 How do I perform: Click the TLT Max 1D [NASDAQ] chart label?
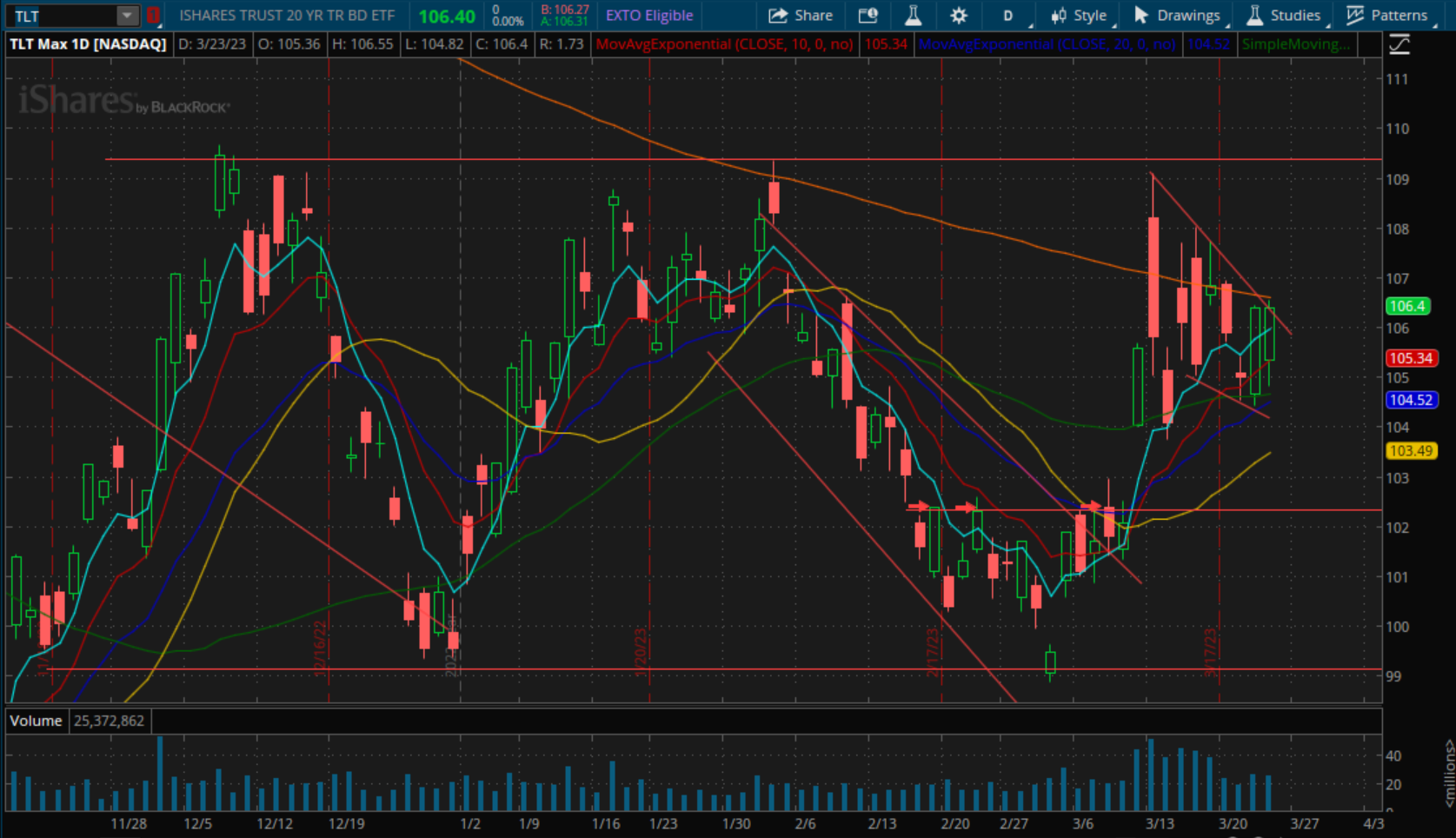tap(88, 43)
